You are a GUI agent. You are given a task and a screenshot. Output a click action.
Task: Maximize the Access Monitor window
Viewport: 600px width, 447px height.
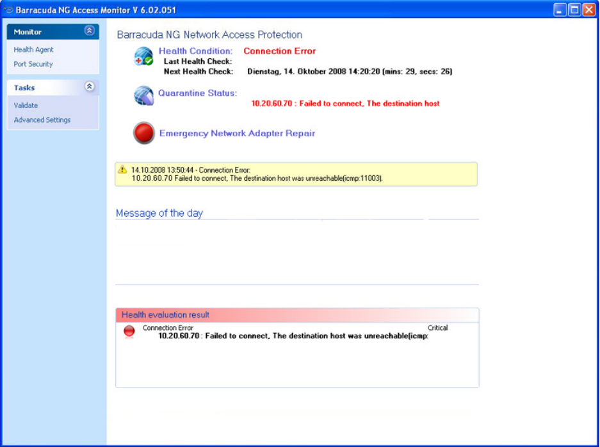(574, 10)
